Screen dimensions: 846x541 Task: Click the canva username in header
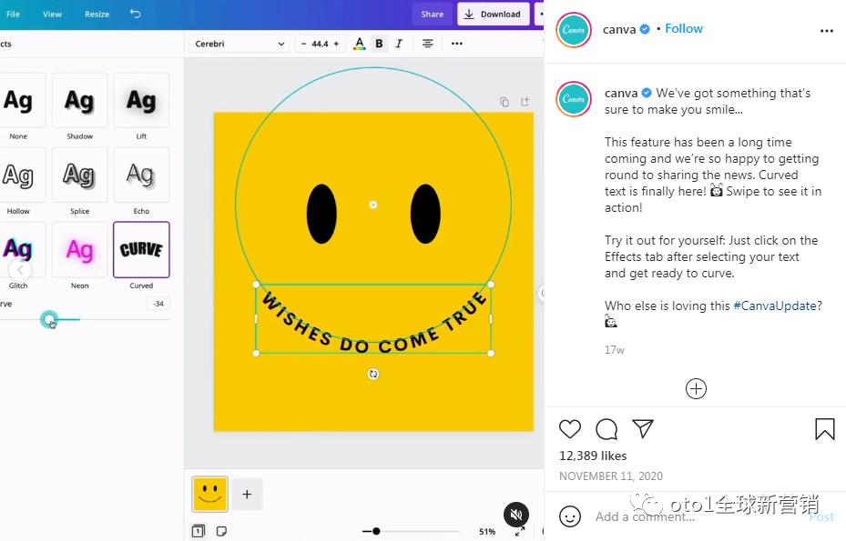coord(619,29)
